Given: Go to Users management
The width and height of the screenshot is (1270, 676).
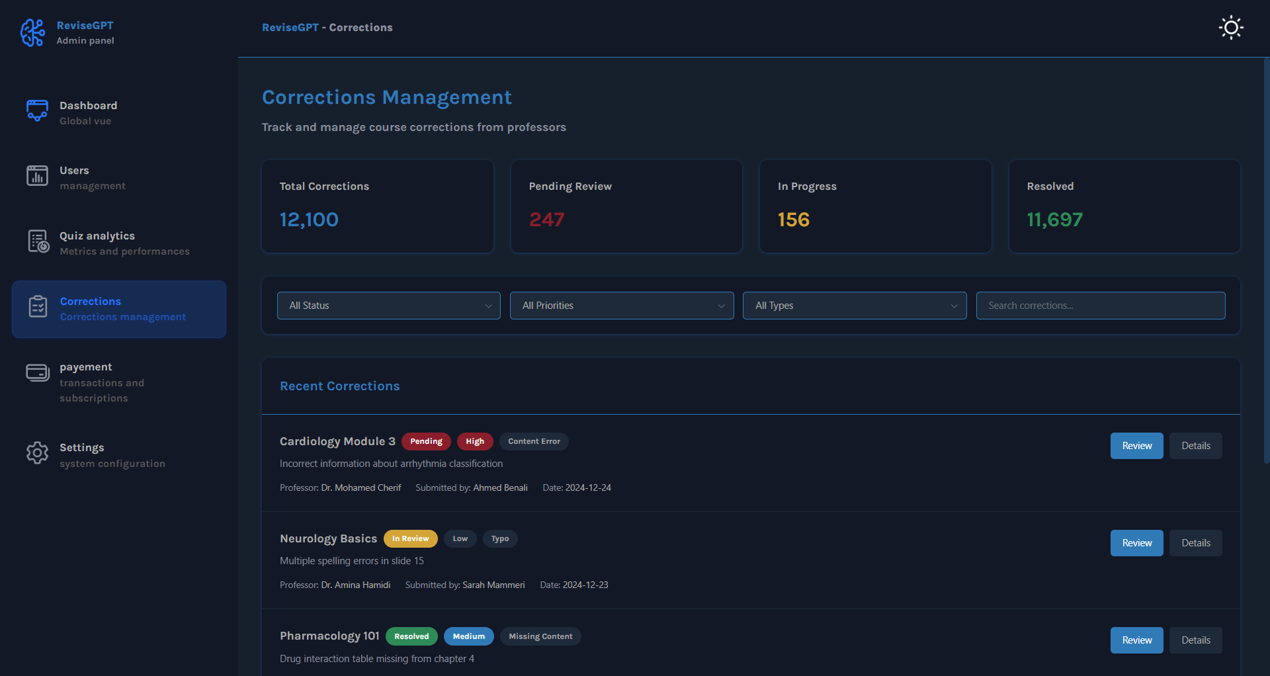Looking at the screenshot, I should click(119, 178).
